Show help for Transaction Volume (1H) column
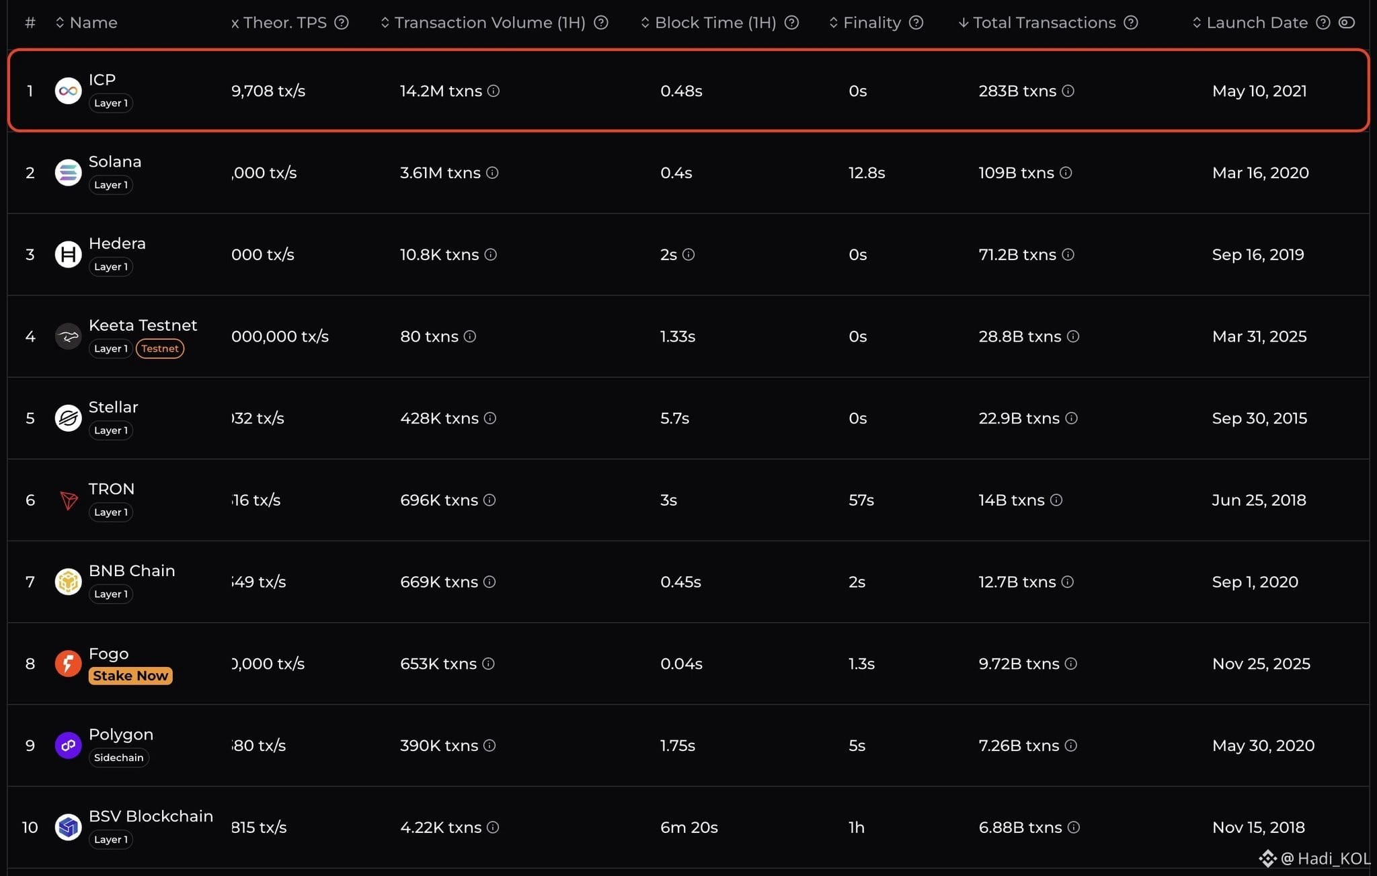The image size is (1377, 876). tap(601, 23)
